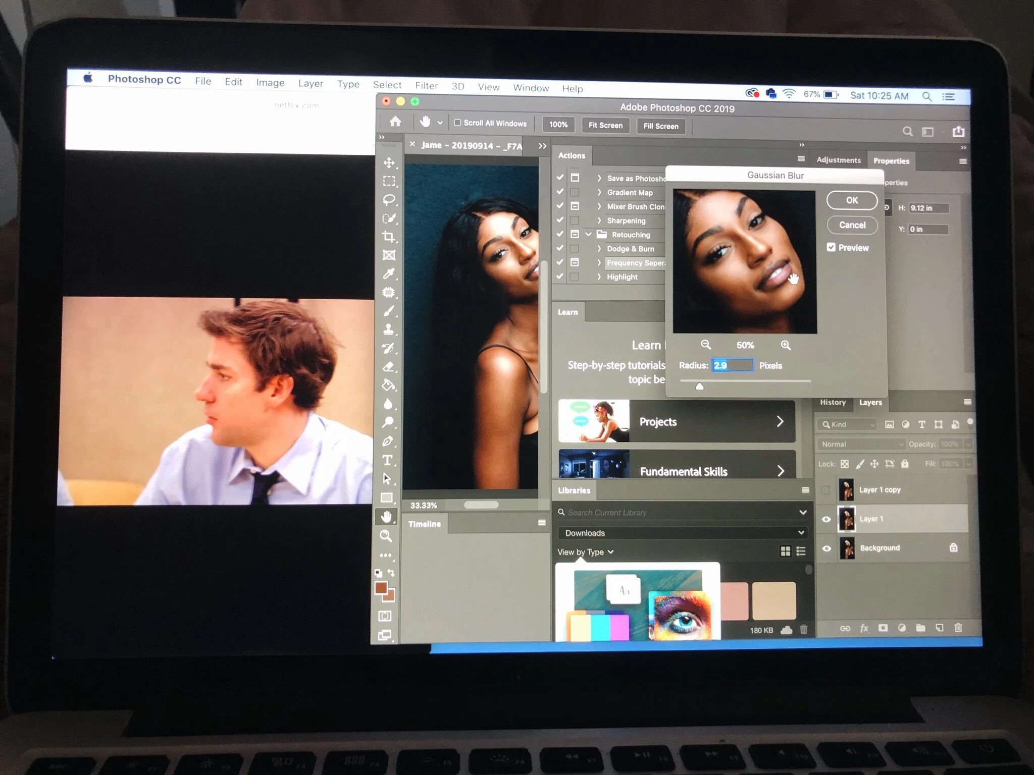Open the Kind layer filter dropdown
Image resolution: width=1034 pixels, height=775 pixels.
pyautogui.click(x=848, y=424)
